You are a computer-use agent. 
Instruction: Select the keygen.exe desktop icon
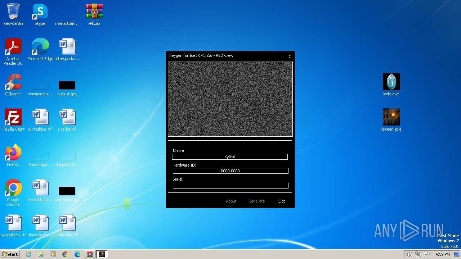click(391, 120)
